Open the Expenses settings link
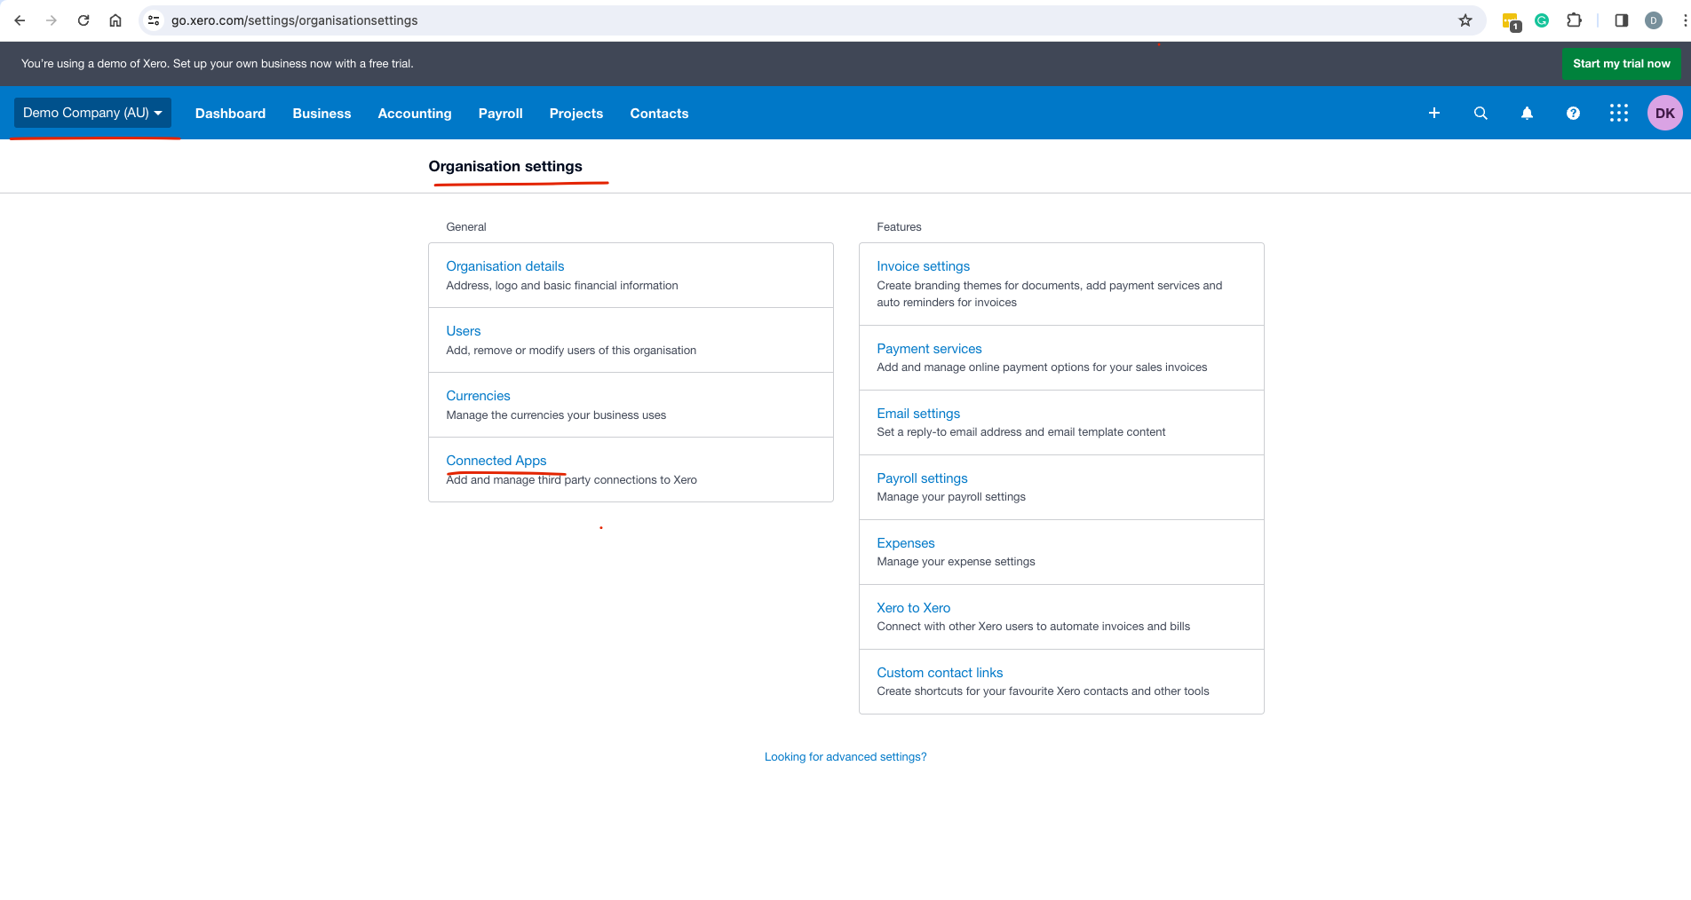Viewport: 1691px width, 900px height. 905,543
